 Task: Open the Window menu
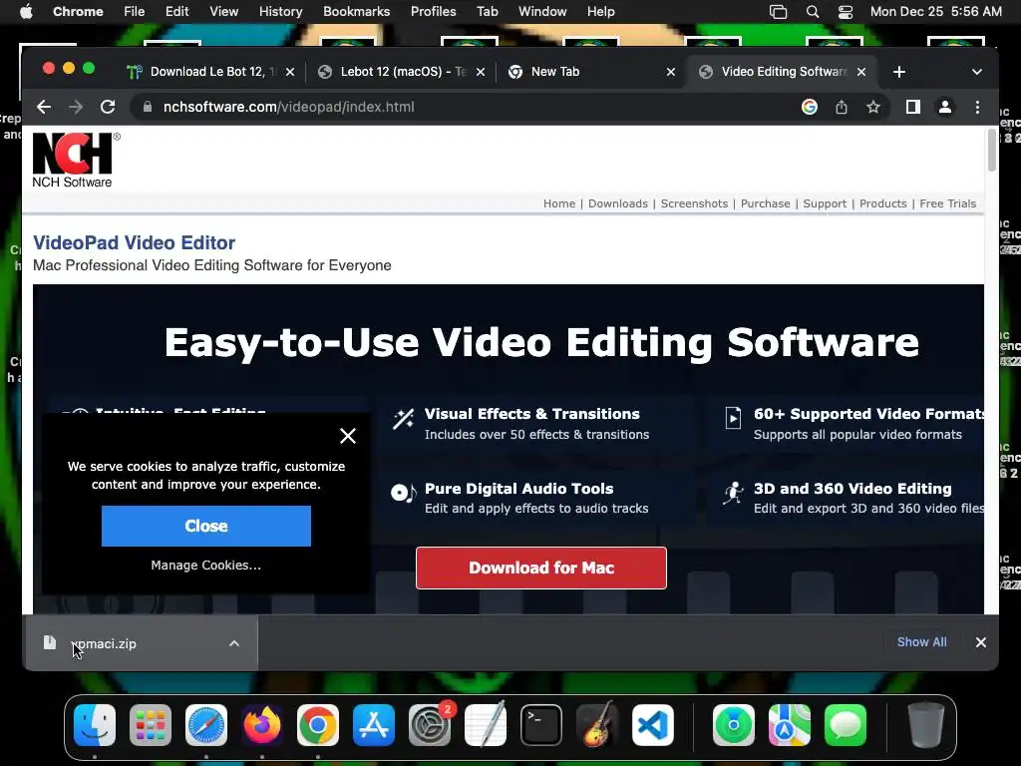(542, 12)
